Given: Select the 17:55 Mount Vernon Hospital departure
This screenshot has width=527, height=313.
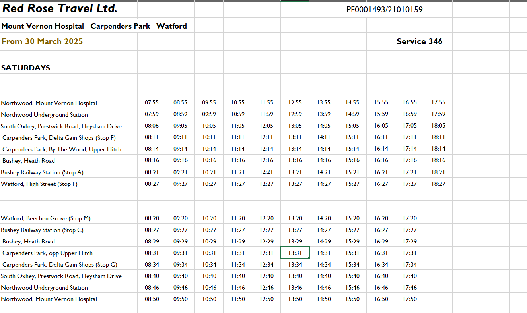Looking at the screenshot, I should tap(438, 102).
